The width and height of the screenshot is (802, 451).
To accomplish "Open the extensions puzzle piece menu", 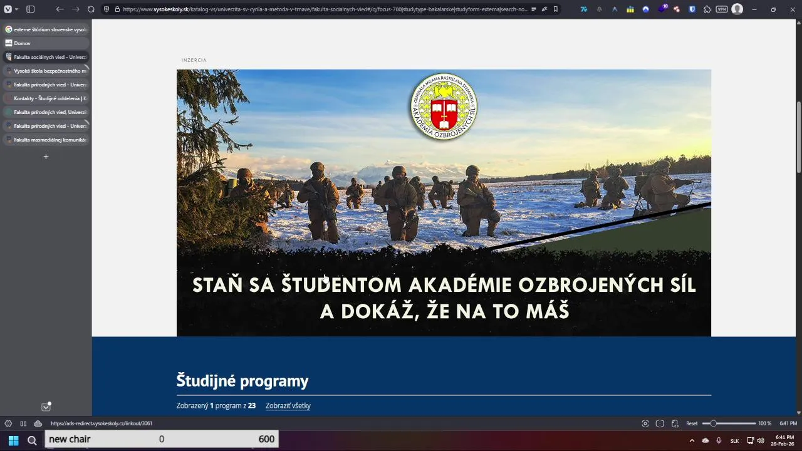I will [707, 9].
